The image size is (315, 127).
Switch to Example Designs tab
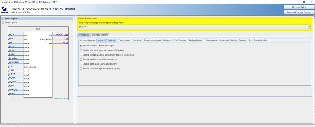pyautogui.click(x=100, y=35)
